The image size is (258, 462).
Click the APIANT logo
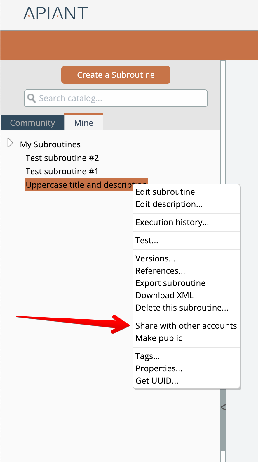point(55,13)
